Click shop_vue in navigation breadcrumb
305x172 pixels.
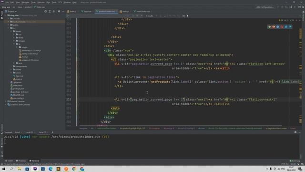pos(6,7)
